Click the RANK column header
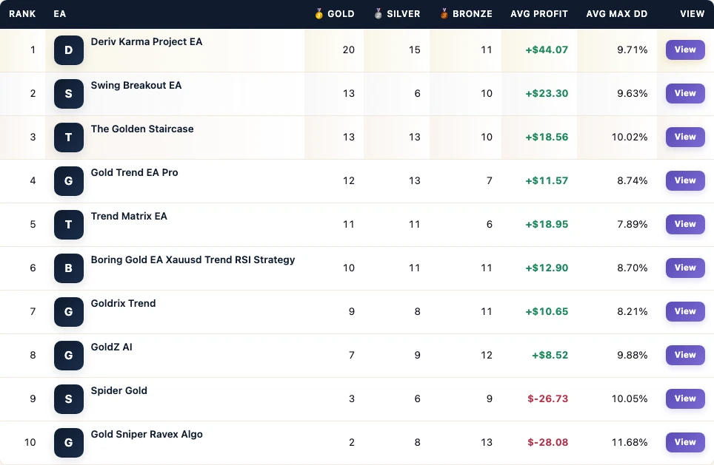Image resolution: width=714 pixels, height=465 pixels. [22, 14]
